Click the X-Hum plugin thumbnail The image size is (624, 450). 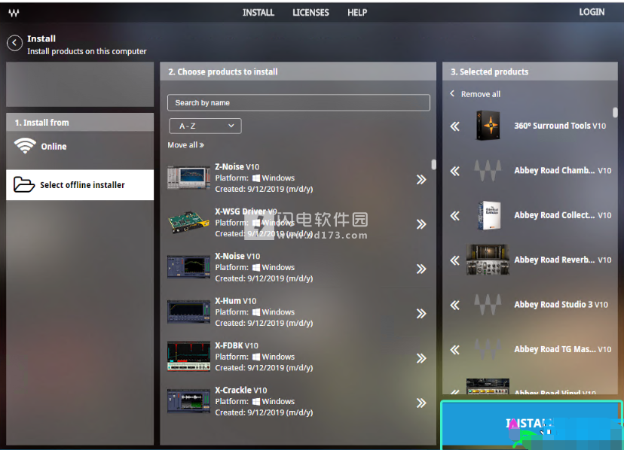[x=188, y=312]
